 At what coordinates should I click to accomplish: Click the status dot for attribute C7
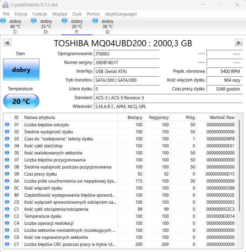7,244
